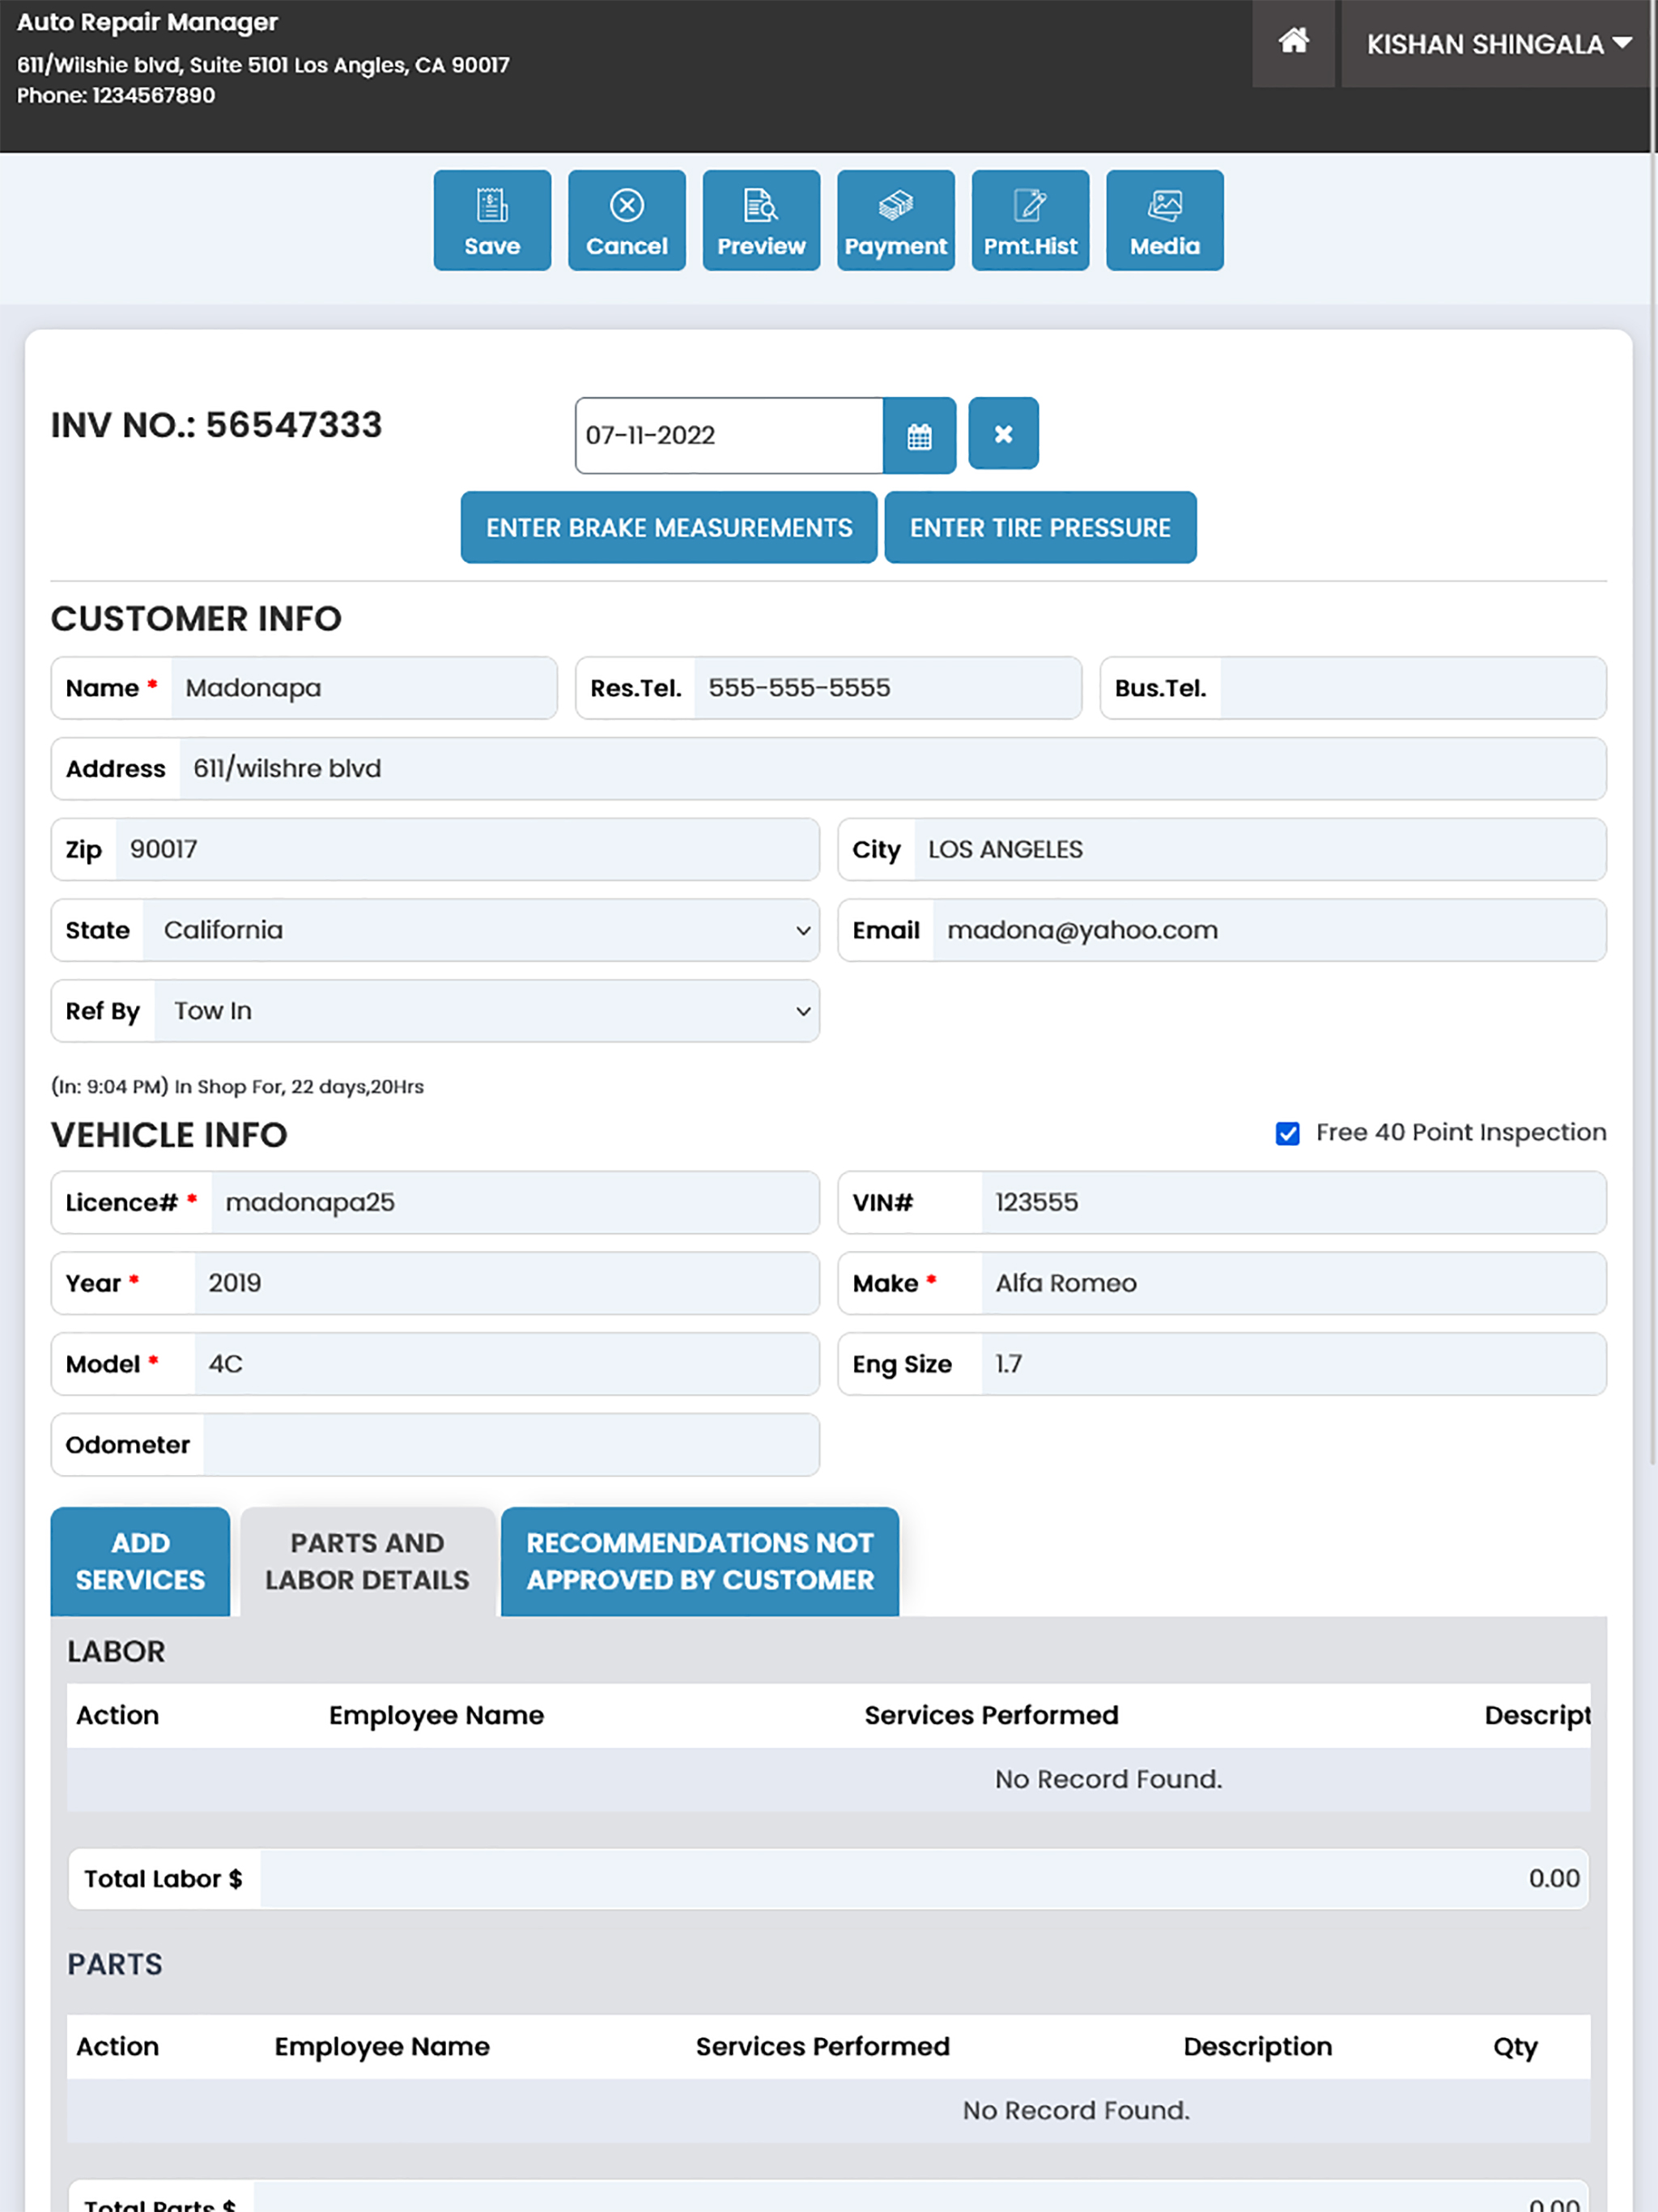Open the Payment screen
The image size is (1658, 2212).
[896, 220]
